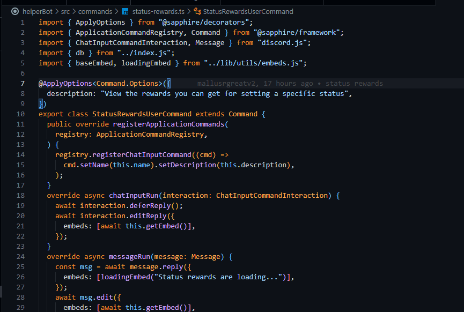Image resolution: width=464 pixels, height=312 pixels.
Task: Open the src breadcrumb folder
Action: tap(65, 12)
